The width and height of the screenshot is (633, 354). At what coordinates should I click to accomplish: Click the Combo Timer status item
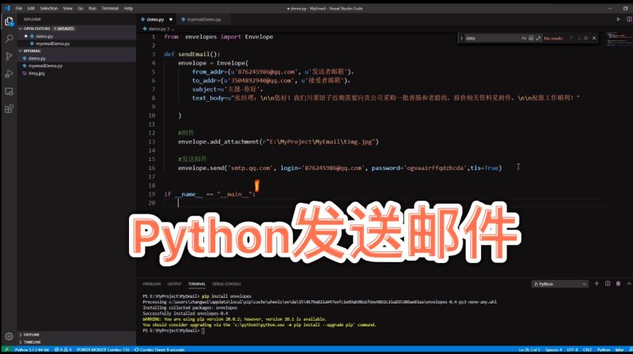click(160, 349)
